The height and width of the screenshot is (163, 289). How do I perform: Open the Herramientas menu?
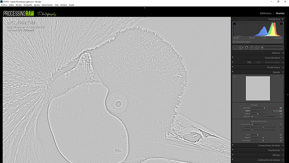(47, 5)
